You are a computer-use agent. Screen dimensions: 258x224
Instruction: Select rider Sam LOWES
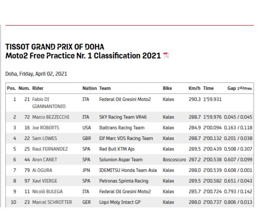coord(44,138)
